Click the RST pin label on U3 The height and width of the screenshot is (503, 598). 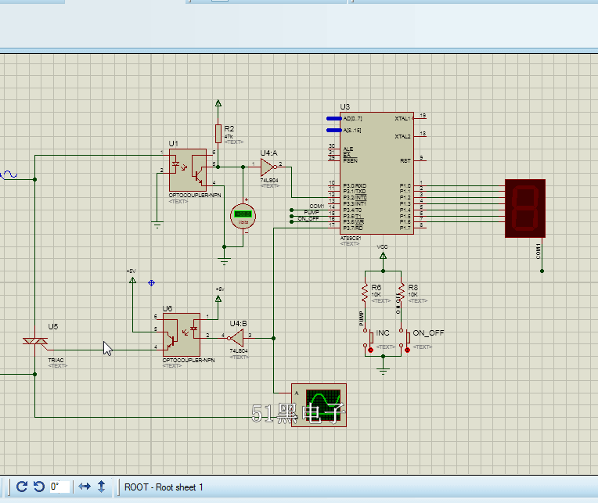pos(405,160)
